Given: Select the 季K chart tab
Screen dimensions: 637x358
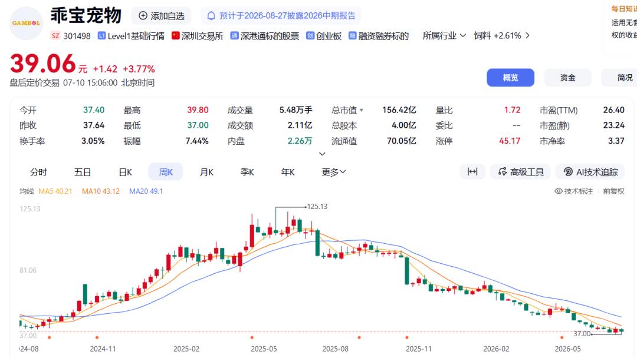Looking at the screenshot, I should 247,172.
